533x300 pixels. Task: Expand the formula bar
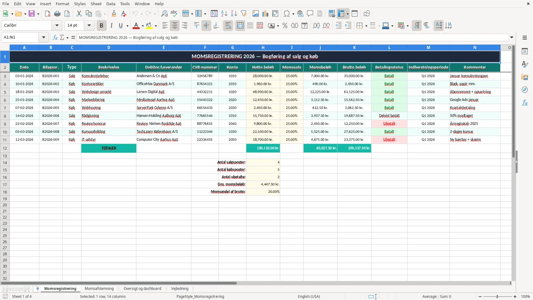512,37
